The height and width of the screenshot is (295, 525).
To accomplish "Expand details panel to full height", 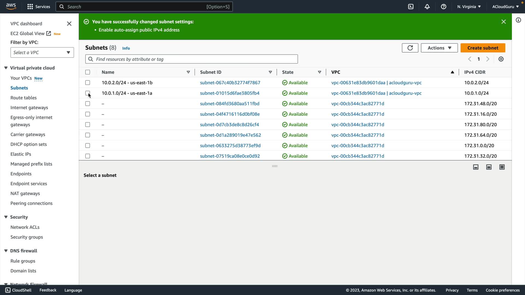I will click(502, 167).
